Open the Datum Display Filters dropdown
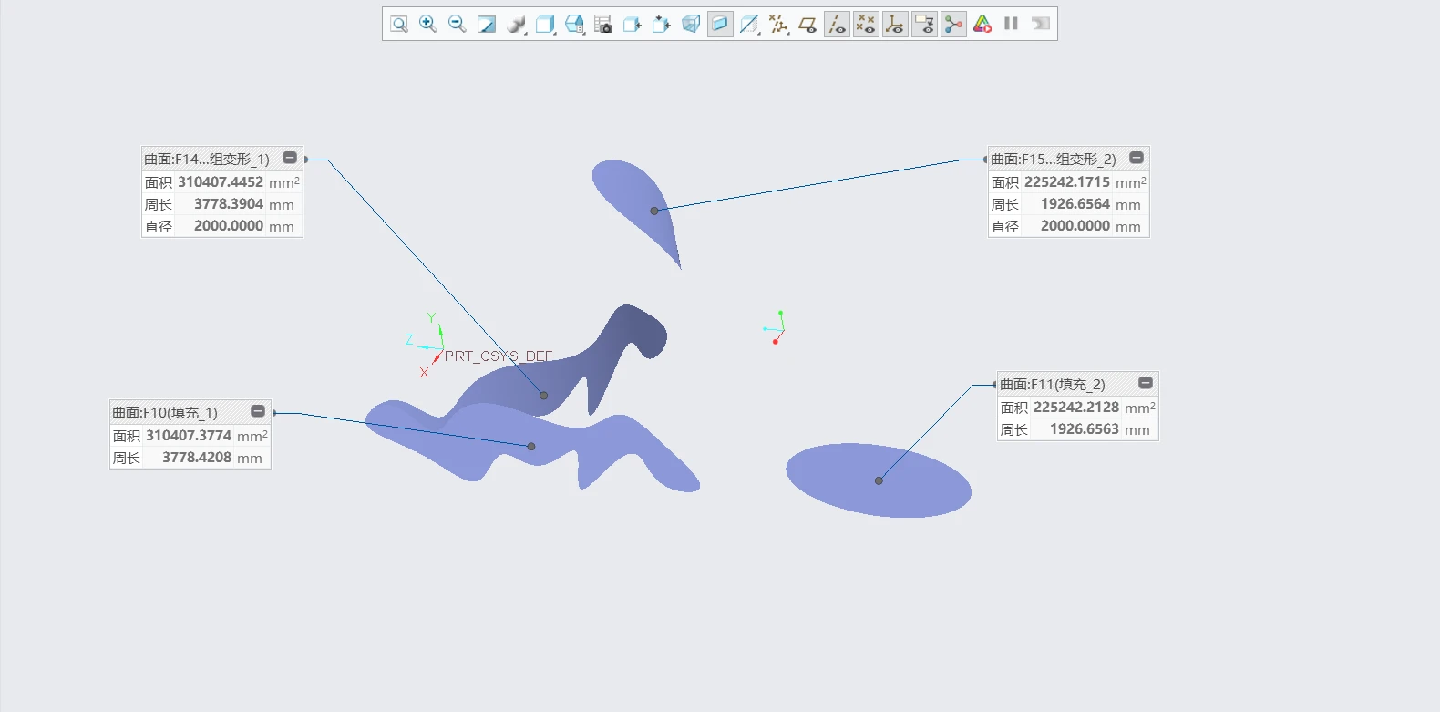Image resolution: width=1440 pixels, height=712 pixels. pyautogui.click(x=778, y=24)
